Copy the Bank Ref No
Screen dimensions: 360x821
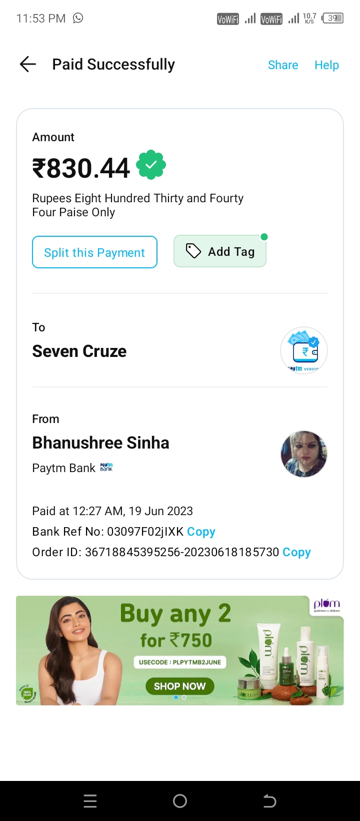[x=201, y=532]
